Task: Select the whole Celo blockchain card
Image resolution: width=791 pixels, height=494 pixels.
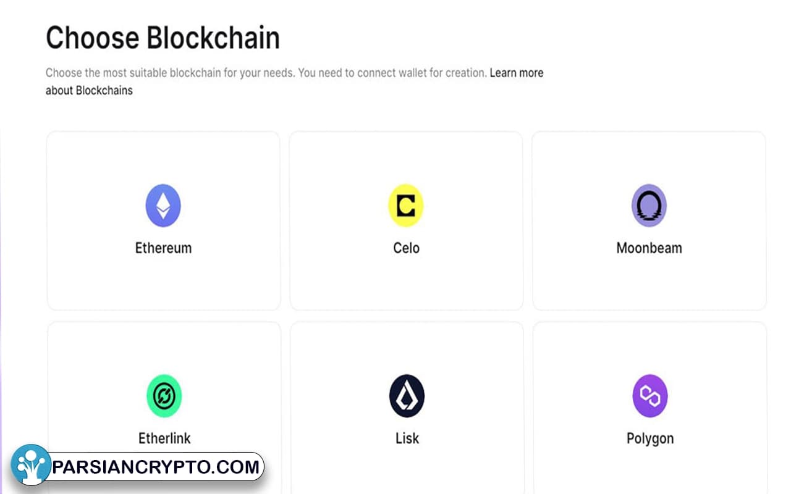Action: pos(406,220)
